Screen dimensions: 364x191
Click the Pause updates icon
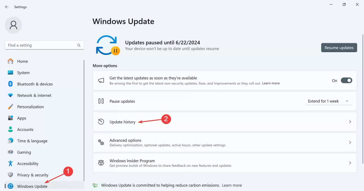click(101, 101)
